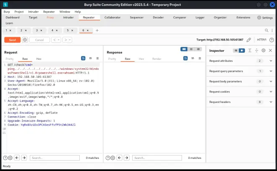The width and height of the screenshot is (277, 171).
Task: Open the Repeater menu in menu bar
Action: (49, 12)
